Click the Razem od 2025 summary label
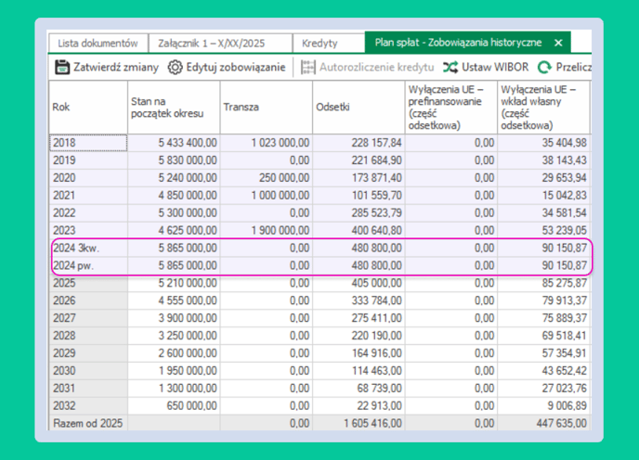The image size is (639, 460). tap(88, 423)
